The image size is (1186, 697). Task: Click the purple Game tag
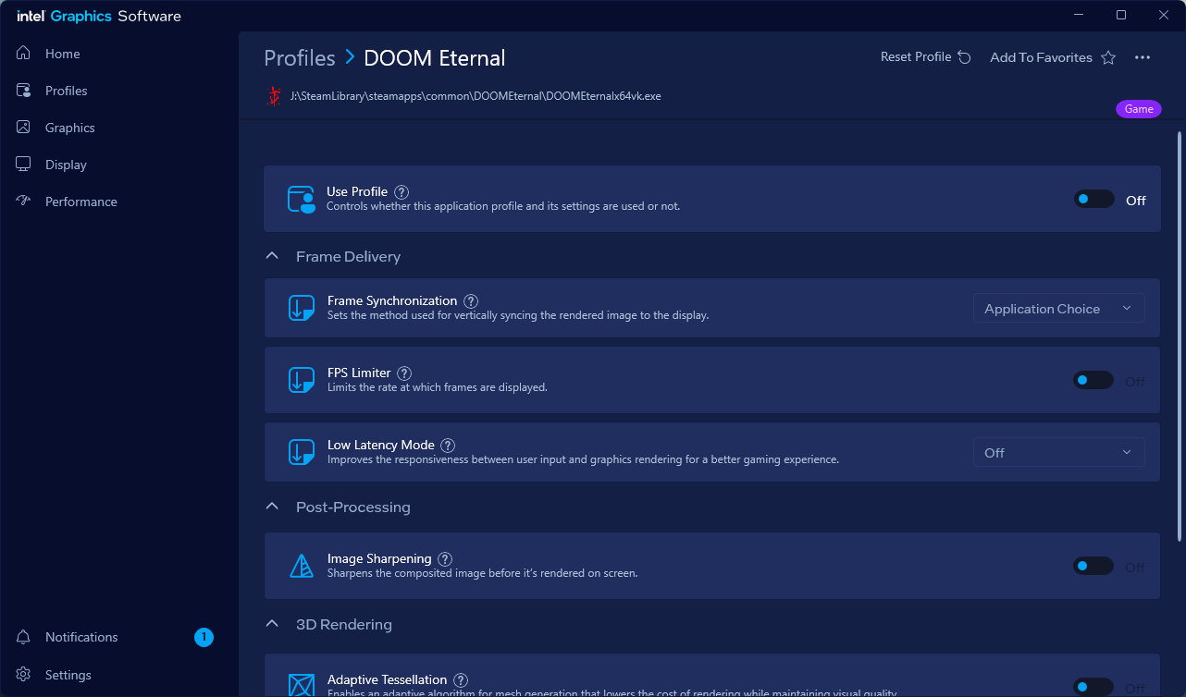(x=1139, y=109)
